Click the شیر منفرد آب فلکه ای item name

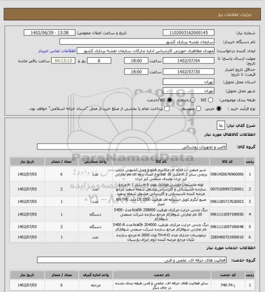[x=161, y=174]
